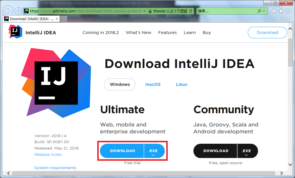The height and width of the screenshot is (178, 295).
Task: Click vertical scrollbar up arrow
Action: pyautogui.click(x=290, y=29)
